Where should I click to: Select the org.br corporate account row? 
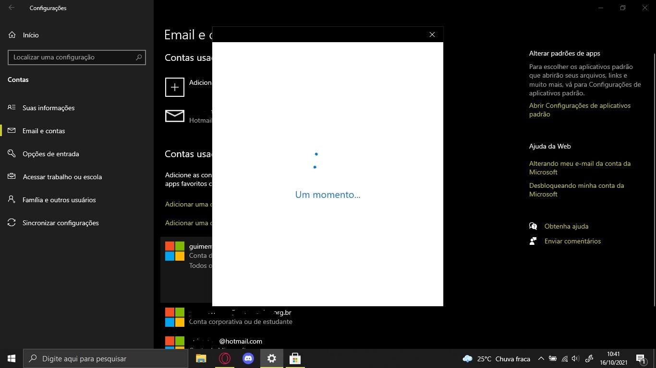point(240,317)
